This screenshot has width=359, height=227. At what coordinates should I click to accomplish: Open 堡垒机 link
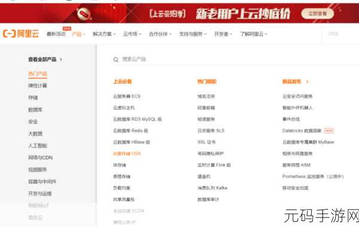tap(204, 177)
